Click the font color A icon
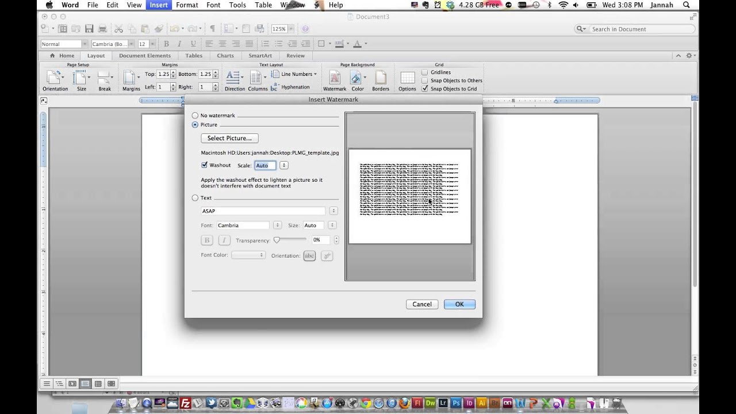 click(357, 44)
